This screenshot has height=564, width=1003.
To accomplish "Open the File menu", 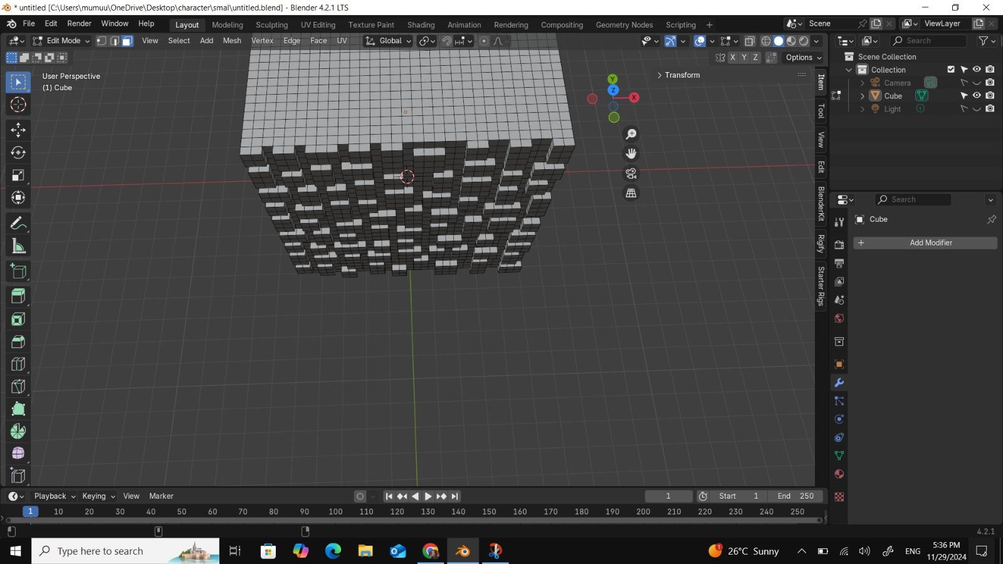I will (29, 24).
